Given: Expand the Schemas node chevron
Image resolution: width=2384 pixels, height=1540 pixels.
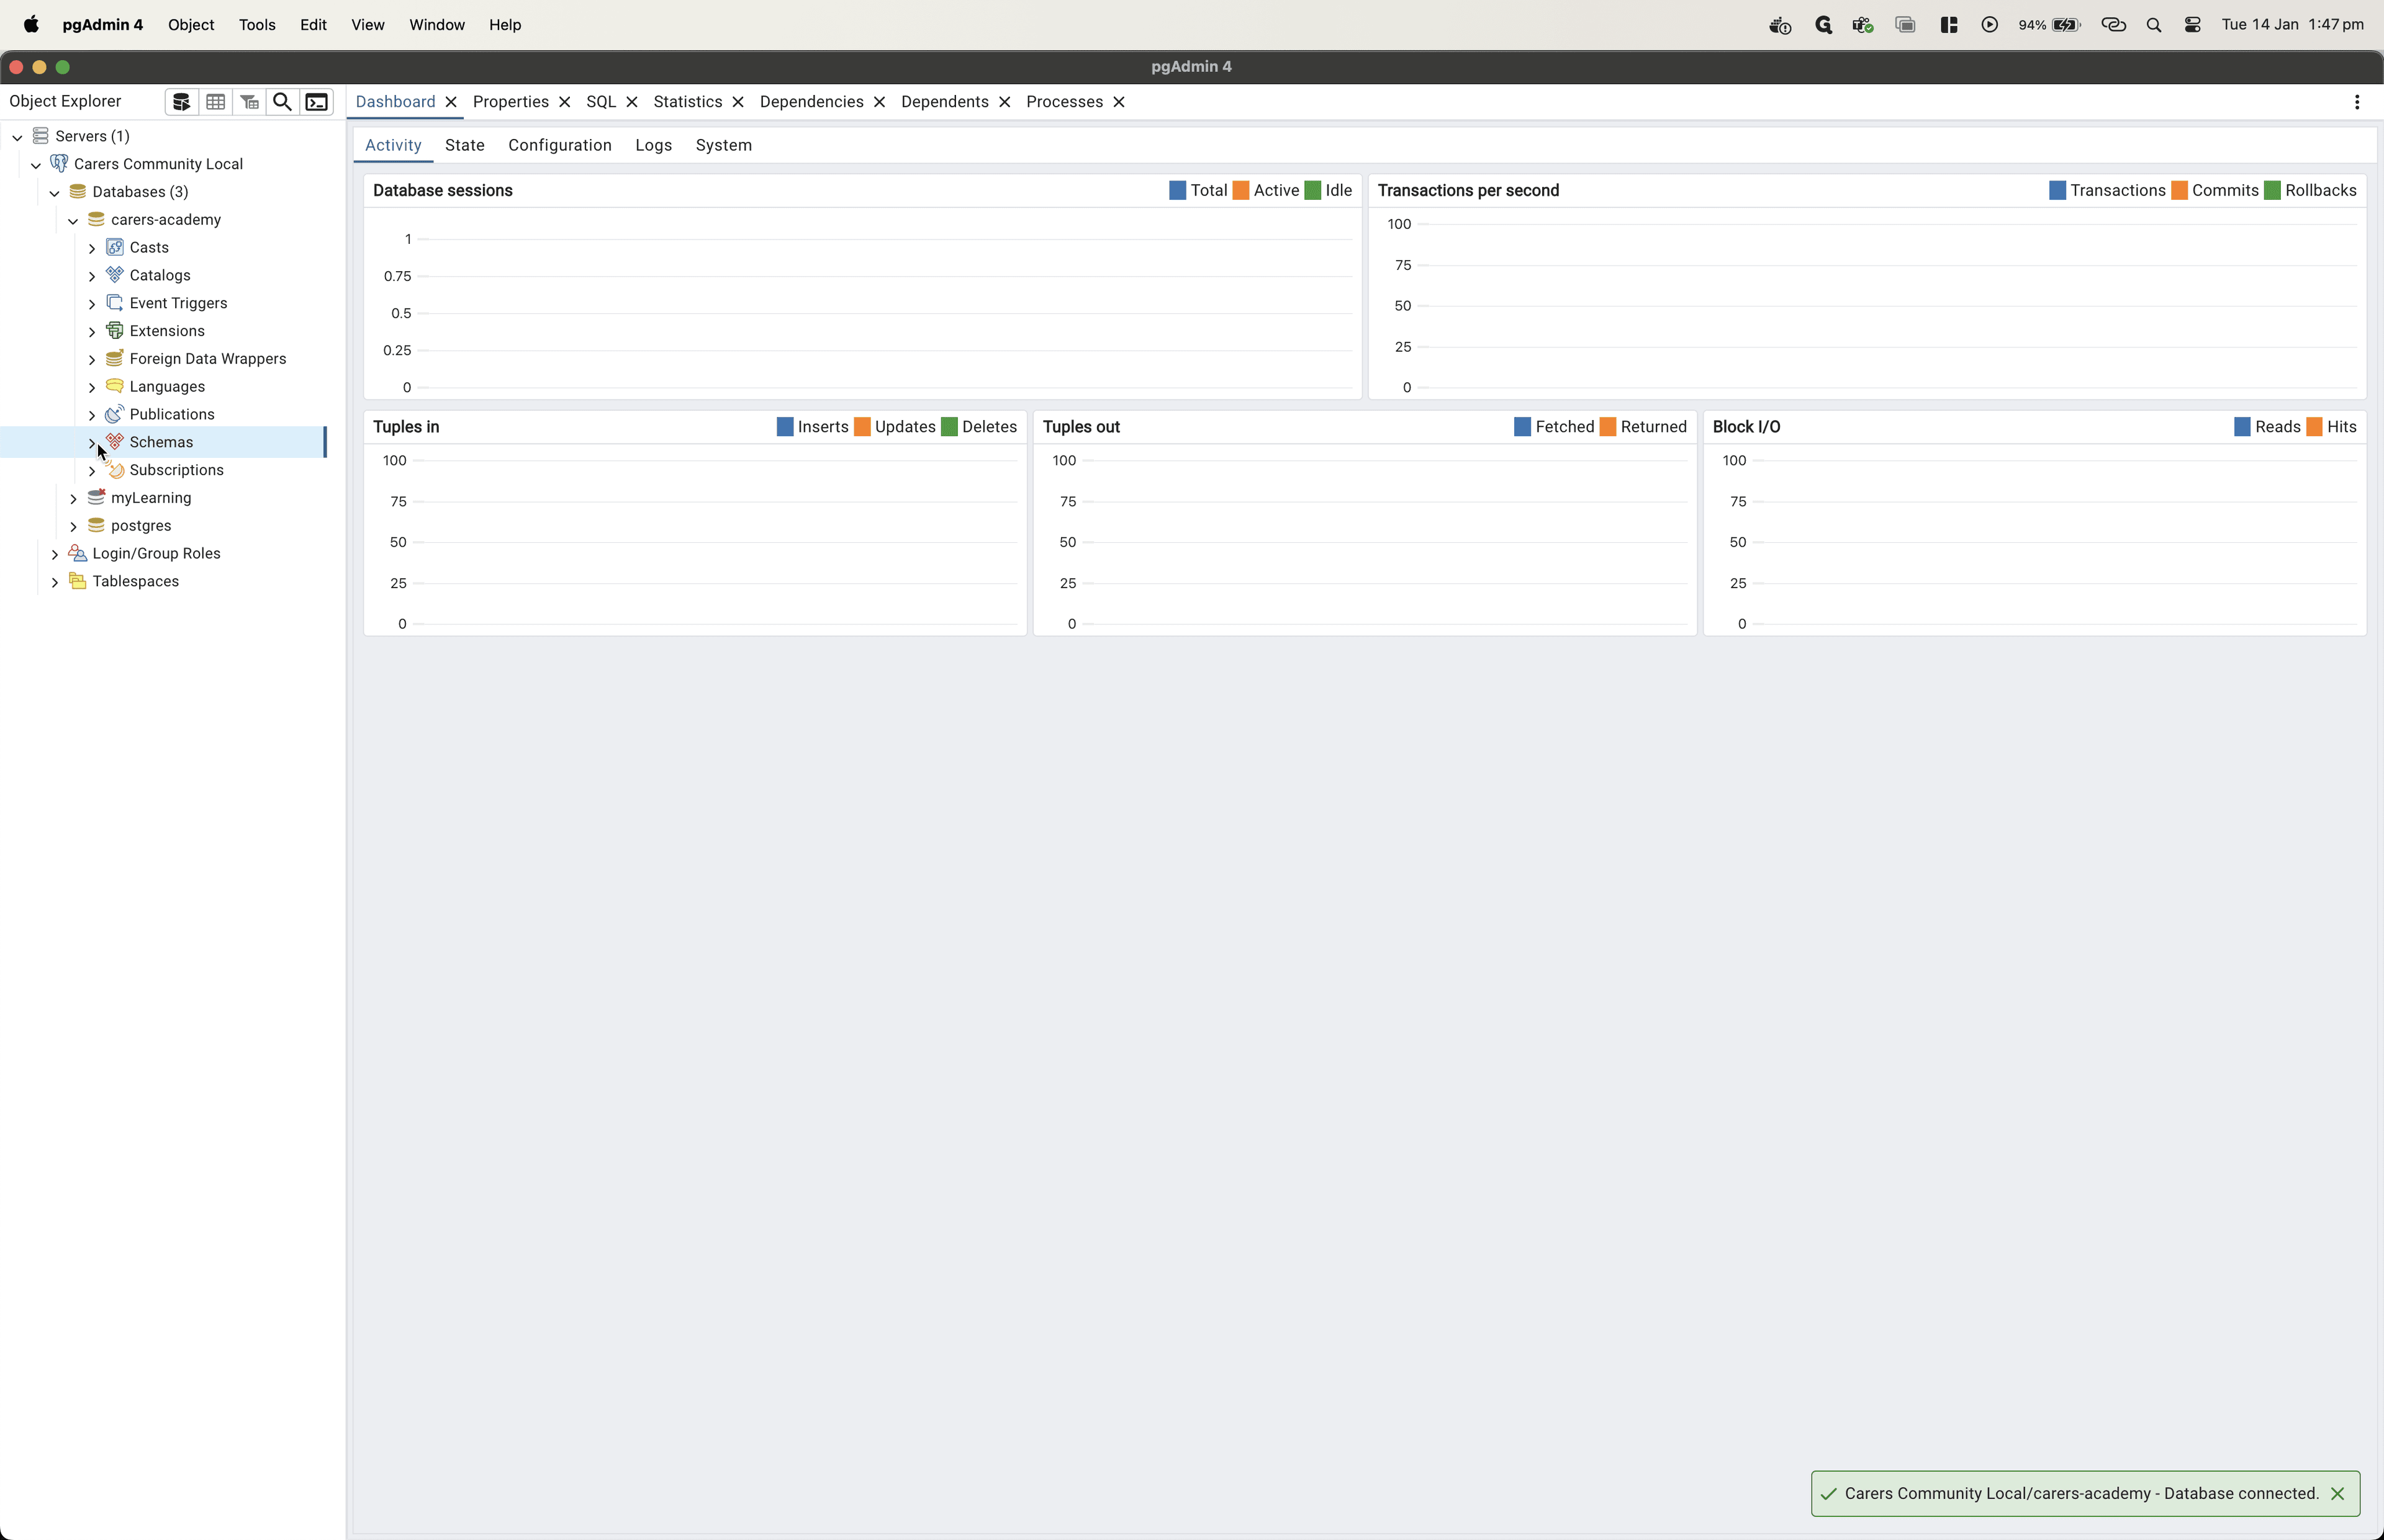Looking at the screenshot, I should 92,443.
